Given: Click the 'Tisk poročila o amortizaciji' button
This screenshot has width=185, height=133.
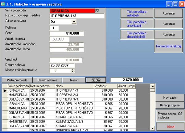Looking at the screenshot, I should click(136, 24).
